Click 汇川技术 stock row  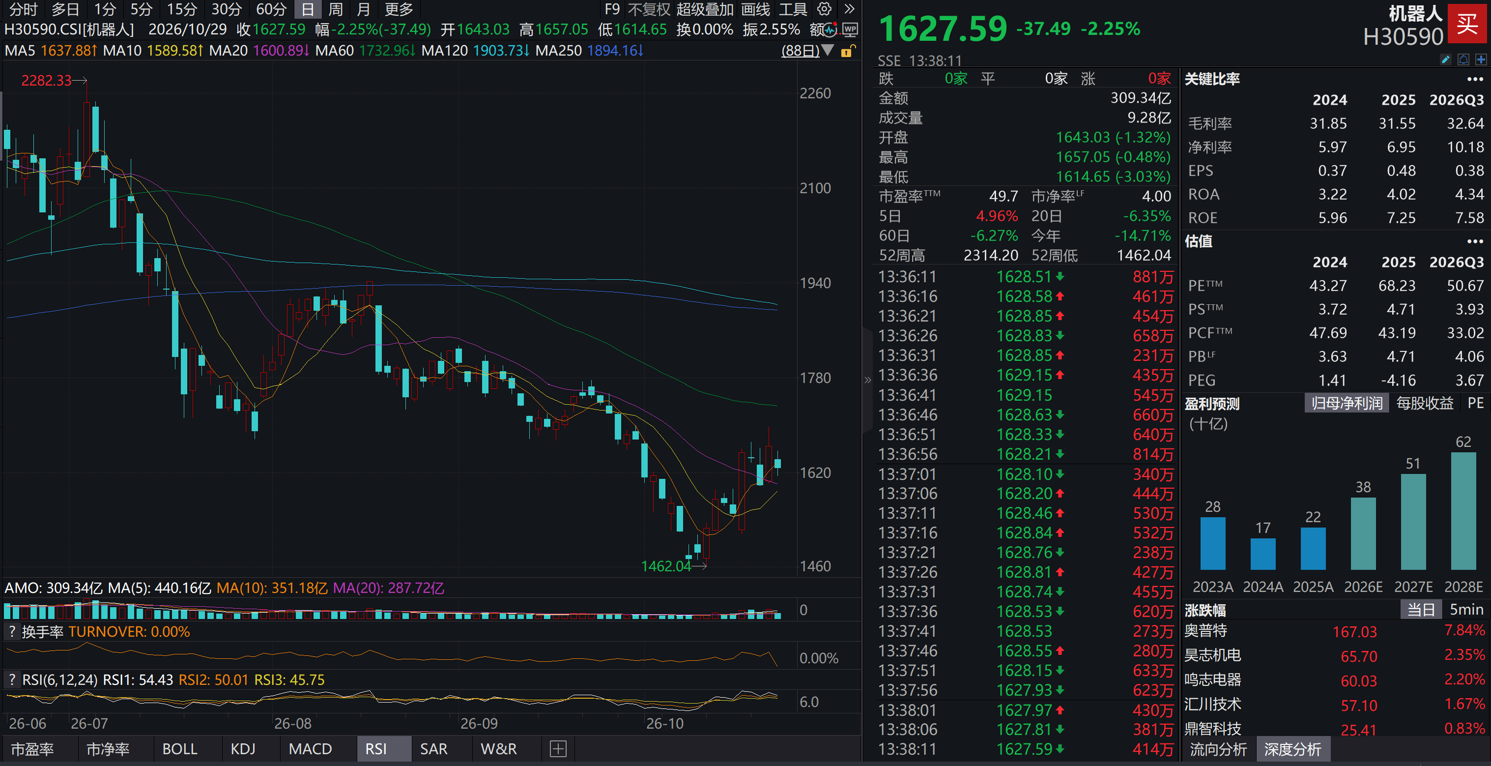pos(1334,705)
